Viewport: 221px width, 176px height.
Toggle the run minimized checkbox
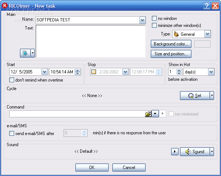pos(171,114)
